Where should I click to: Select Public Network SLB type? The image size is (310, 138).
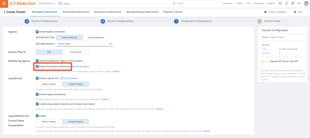click(69, 38)
